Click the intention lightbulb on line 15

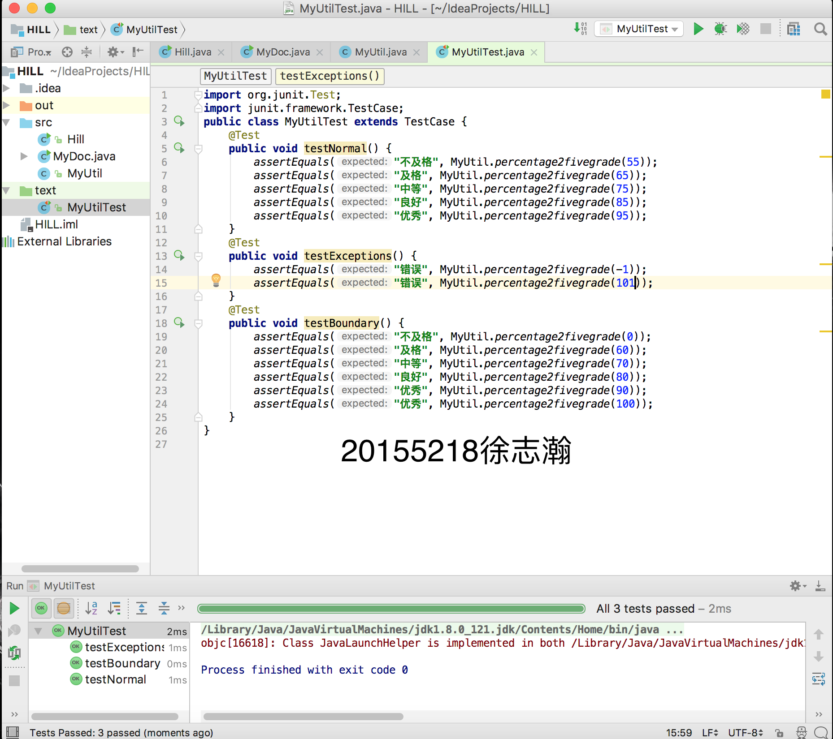[x=216, y=280]
